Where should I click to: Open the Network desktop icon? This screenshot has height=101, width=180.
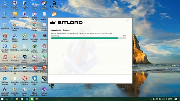[x=5, y=15]
